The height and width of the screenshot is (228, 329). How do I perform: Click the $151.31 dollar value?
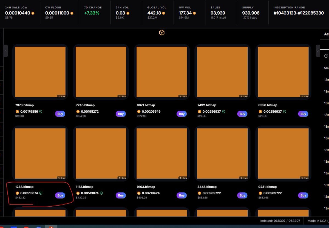pyautogui.click(x=19, y=116)
